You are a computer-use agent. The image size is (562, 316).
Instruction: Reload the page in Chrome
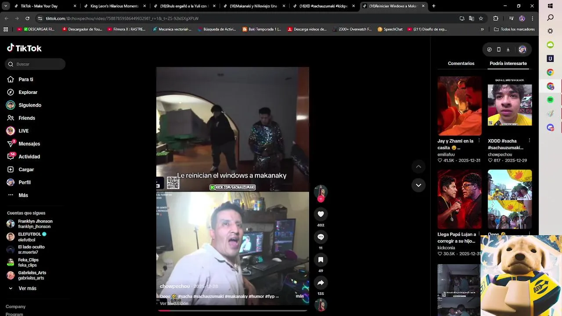click(x=27, y=18)
